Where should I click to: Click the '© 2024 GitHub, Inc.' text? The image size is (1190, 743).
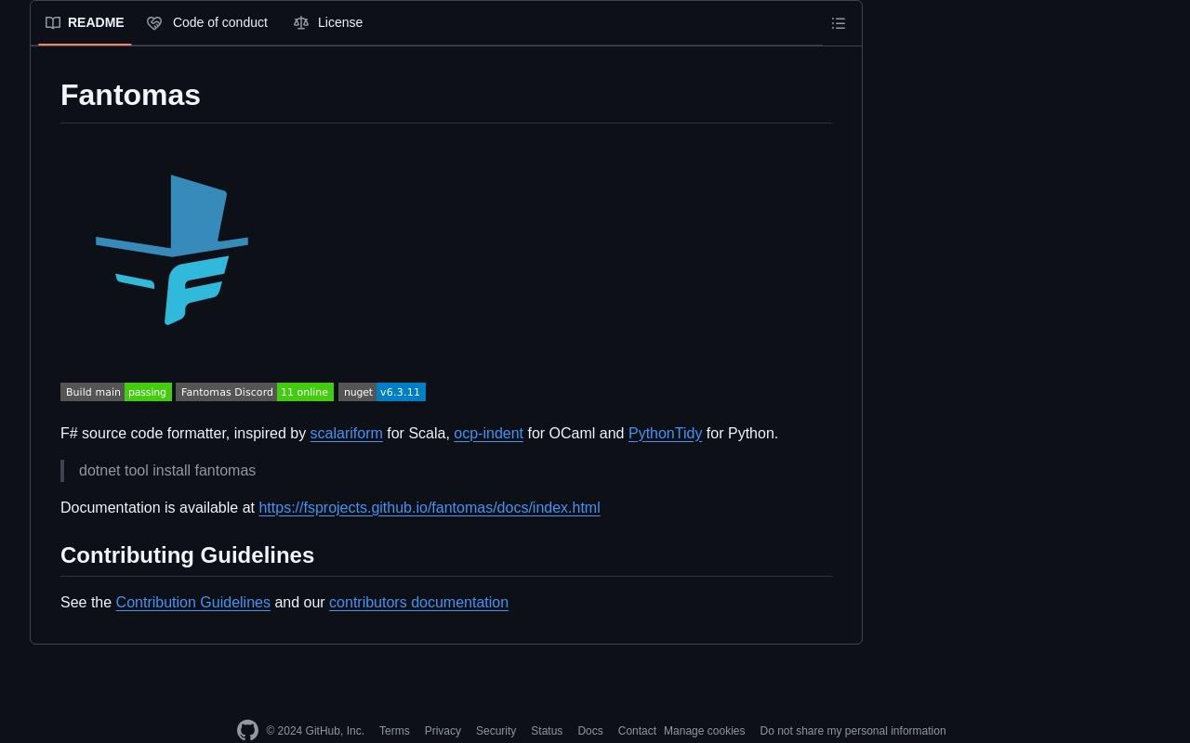click(x=315, y=731)
